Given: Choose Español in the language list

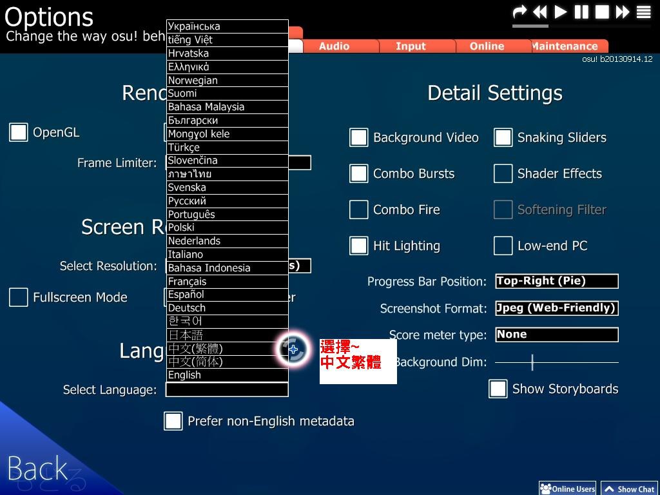Looking at the screenshot, I should [x=228, y=295].
